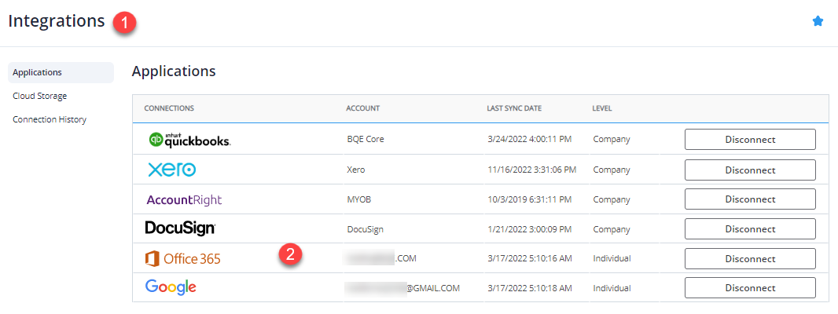Screen dimensions: 838x314
Task: Click the BQE Core account cell
Action: tap(366, 140)
